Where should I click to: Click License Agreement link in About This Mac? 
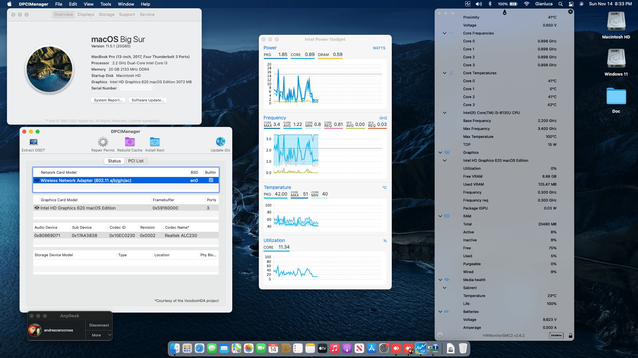coord(144,121)
